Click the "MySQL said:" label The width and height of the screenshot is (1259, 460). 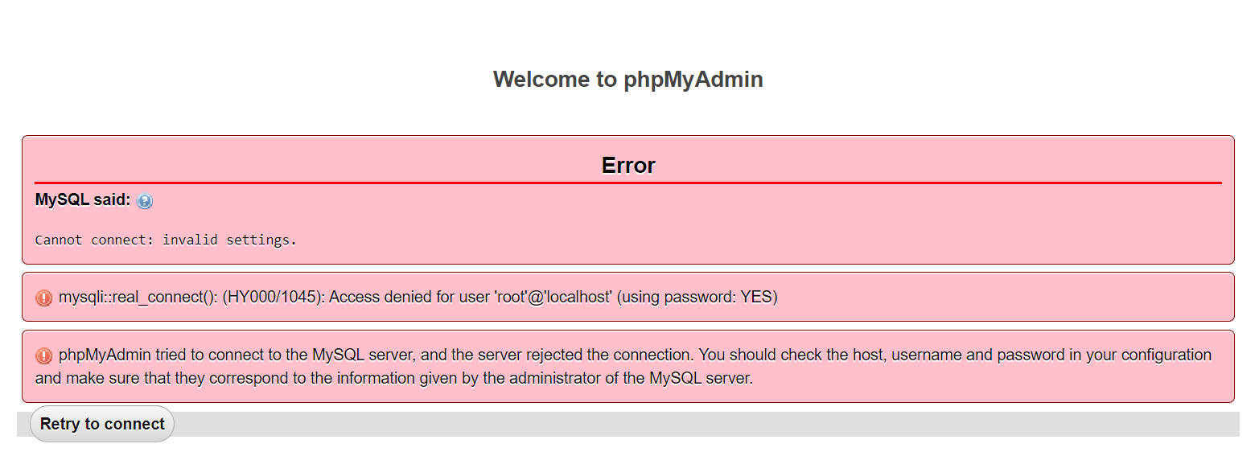coord(83,199)
